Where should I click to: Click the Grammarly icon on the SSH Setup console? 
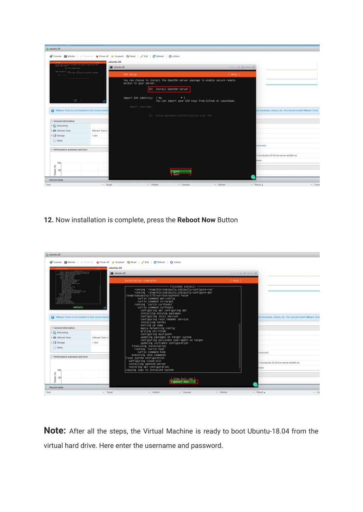[253, 177]
